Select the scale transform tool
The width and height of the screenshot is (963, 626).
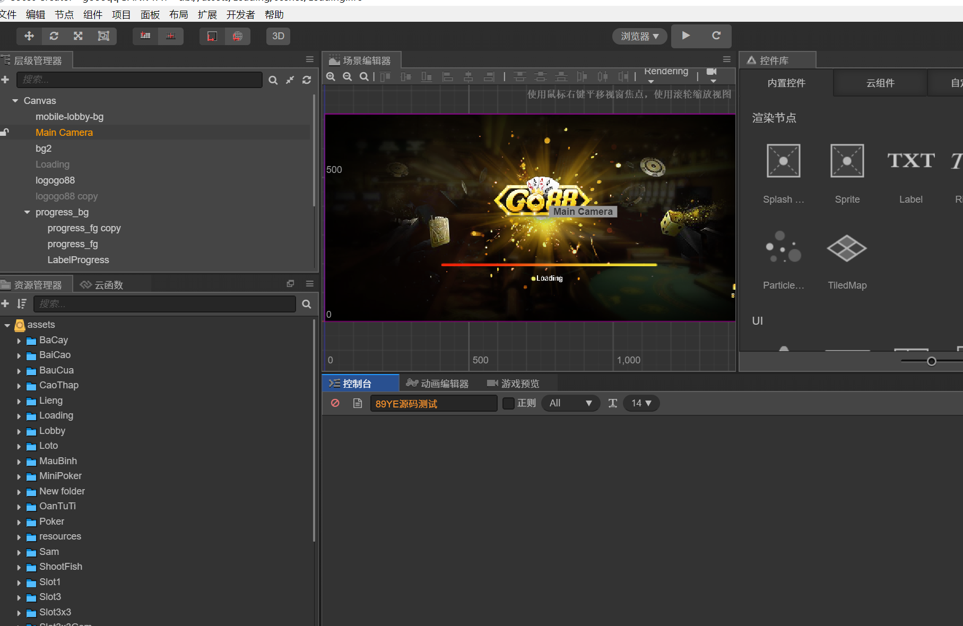pos(78,36)
